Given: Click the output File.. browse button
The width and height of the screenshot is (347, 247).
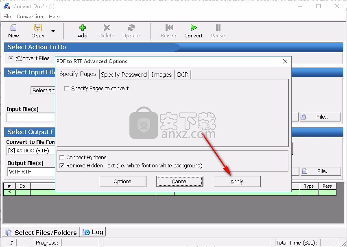Looking at the screenshot, I should [321, 171].
